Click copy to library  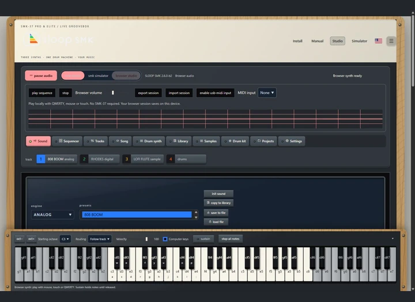point(218,203)
